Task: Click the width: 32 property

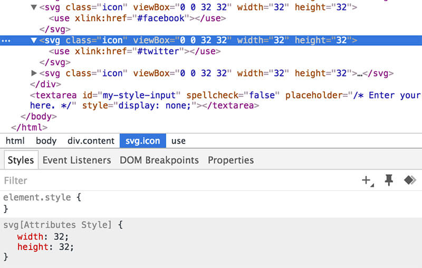Action: click(43, 236)
